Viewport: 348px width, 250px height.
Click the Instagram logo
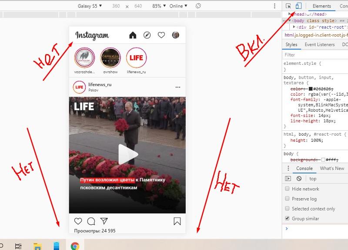click(92, 36)
